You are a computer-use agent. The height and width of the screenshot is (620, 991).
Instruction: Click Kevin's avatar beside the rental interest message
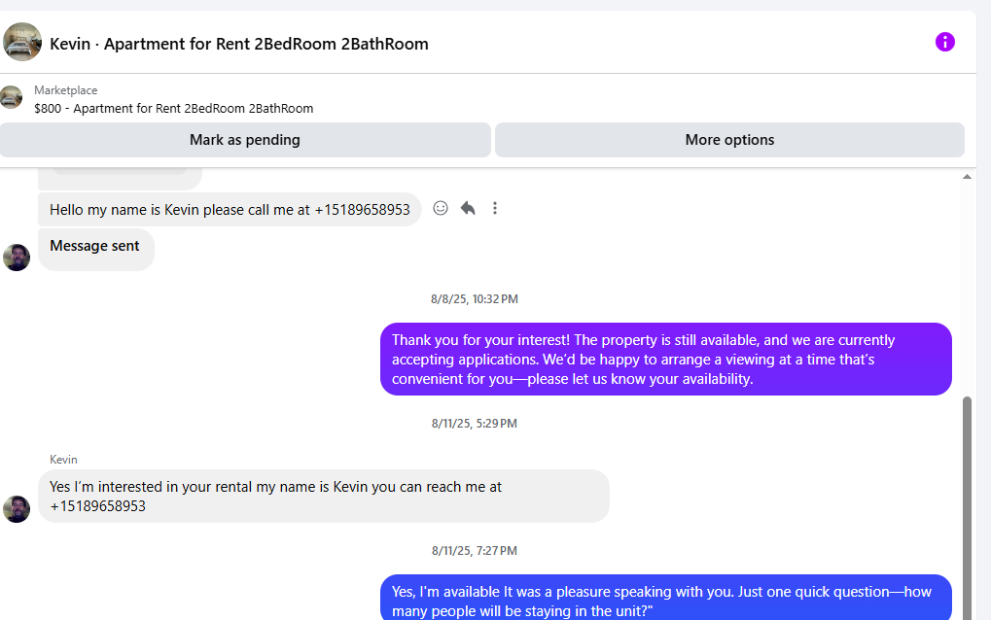tap(17, 508)
